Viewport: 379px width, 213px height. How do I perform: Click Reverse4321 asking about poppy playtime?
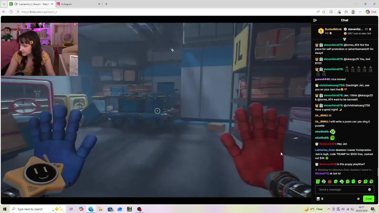click(327, 164)
